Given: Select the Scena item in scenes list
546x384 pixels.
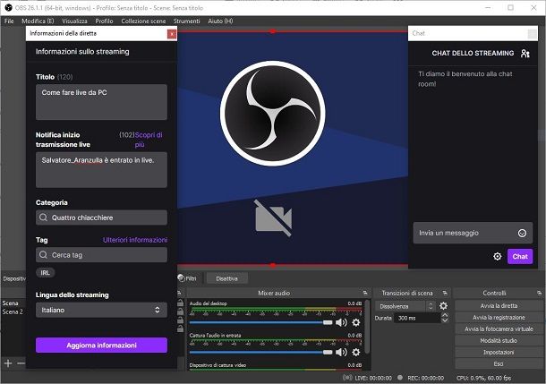Looking at the screenshot, I should coord(13,303).
